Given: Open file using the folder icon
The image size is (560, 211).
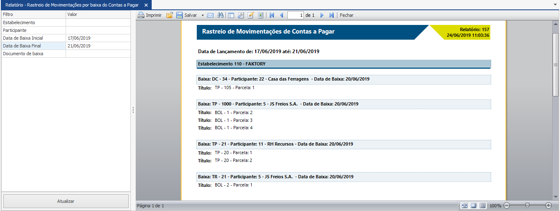Looking at the screenshot, I should point(169,15).
